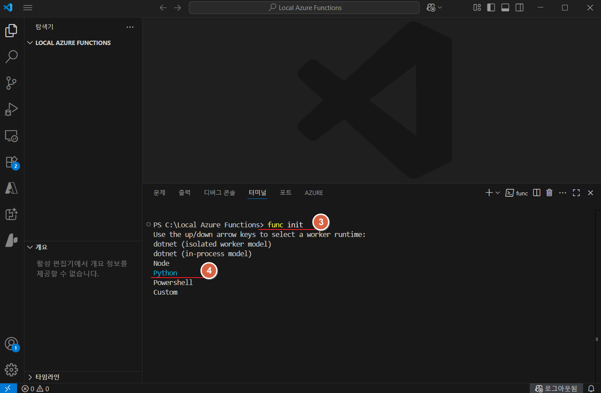Open the Source Control view
Screen dimensions: 601x393
pyautogui.click(x=11, y=83)
